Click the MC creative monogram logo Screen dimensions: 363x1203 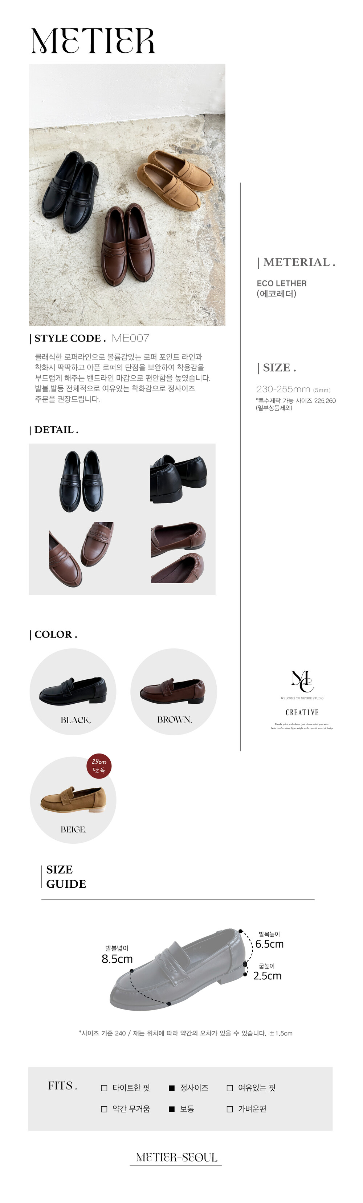[302, 681]
